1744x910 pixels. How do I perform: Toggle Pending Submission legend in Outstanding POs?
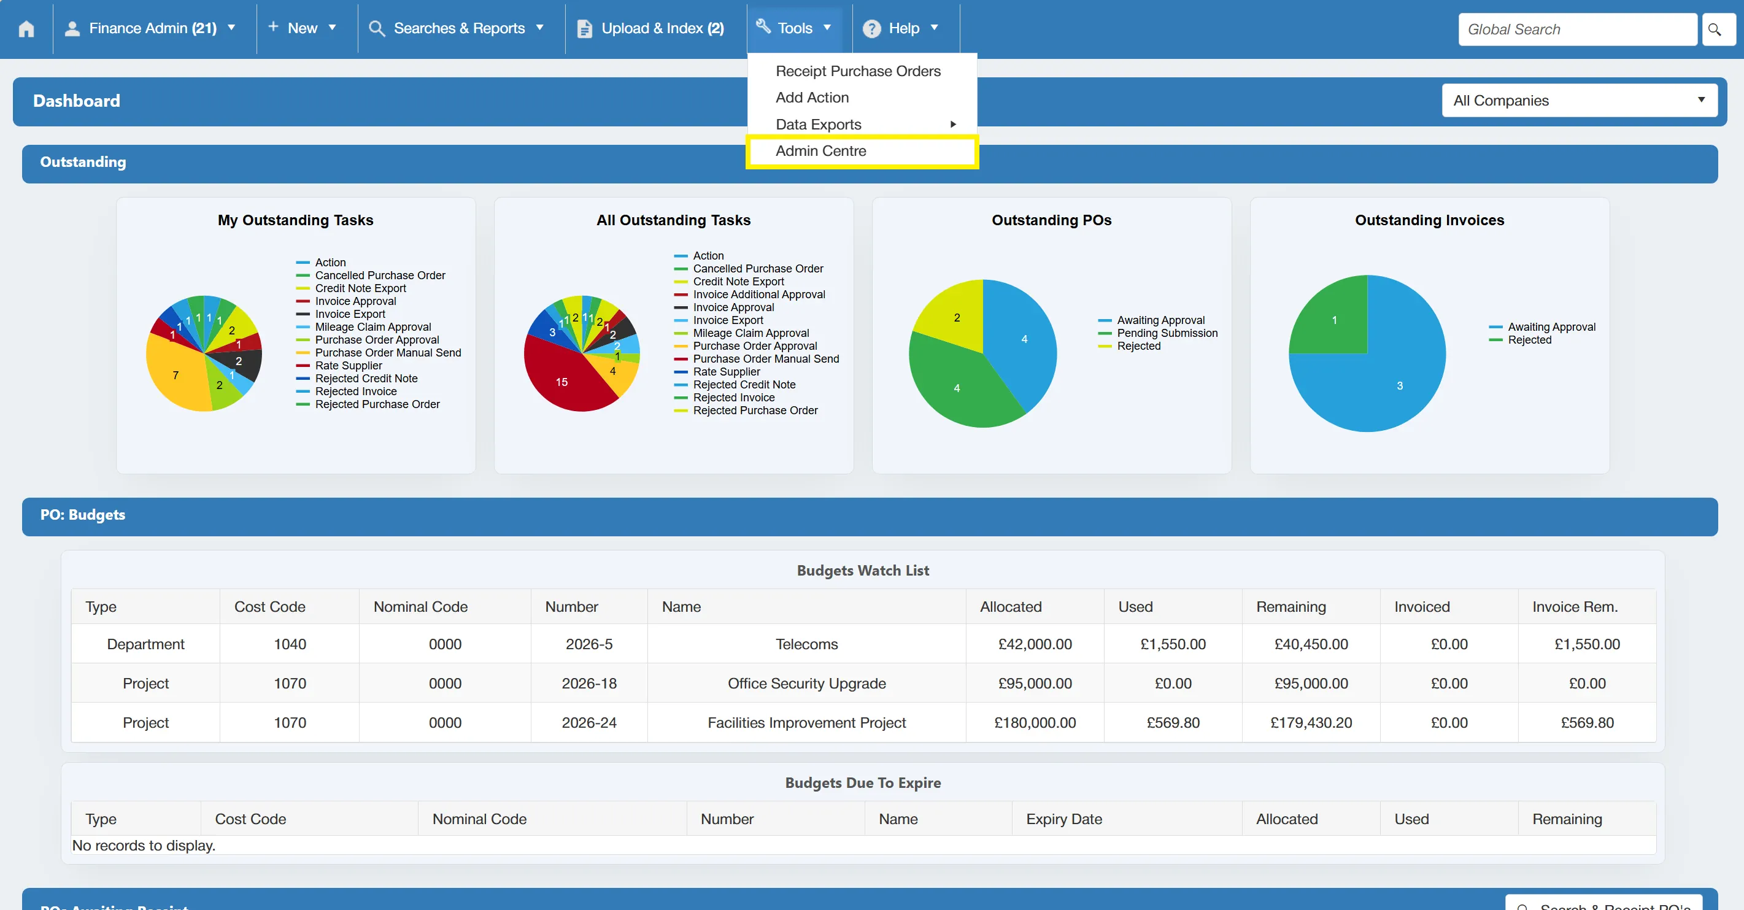(x=1158, y=333)
